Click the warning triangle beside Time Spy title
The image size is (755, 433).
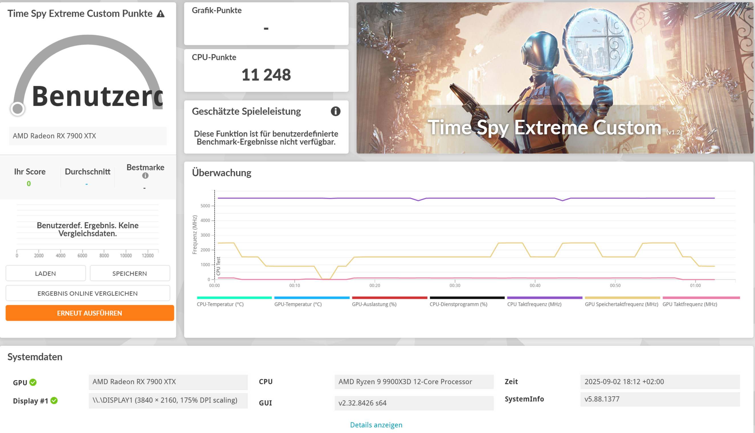[160, 14]
